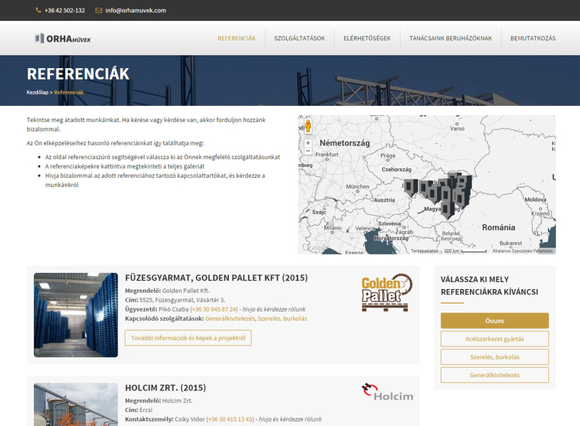Click the envelope email icon in top bar
Viewport: 580px width, 426px height.
(x=98, y=10)
